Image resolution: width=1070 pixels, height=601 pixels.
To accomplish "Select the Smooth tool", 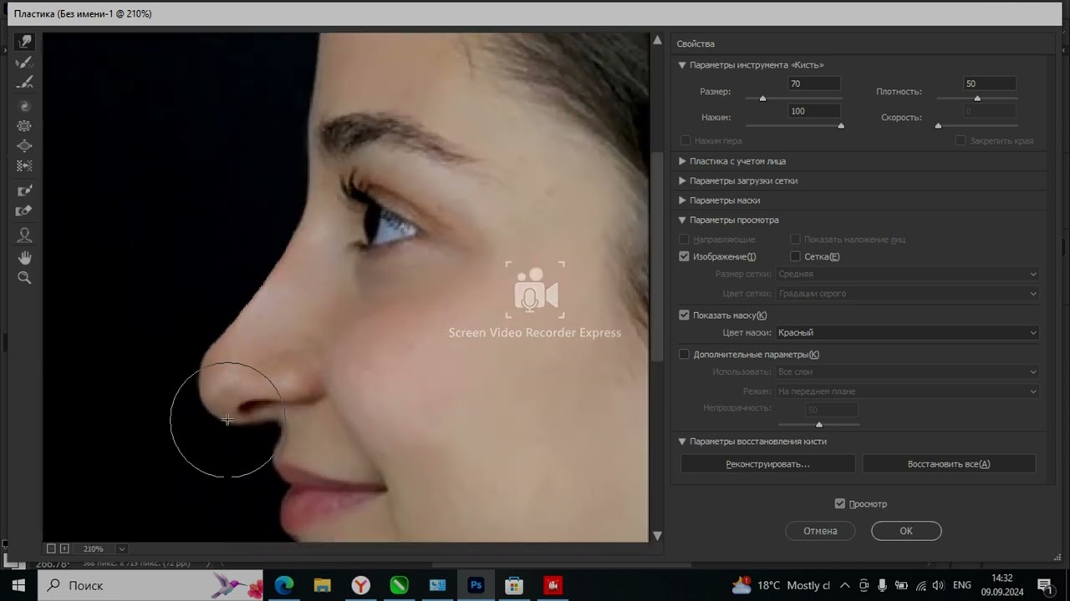I will 24,83.
